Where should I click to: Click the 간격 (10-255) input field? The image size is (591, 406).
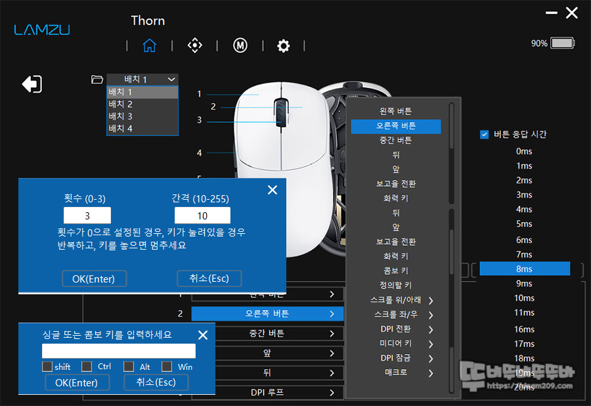202,215
